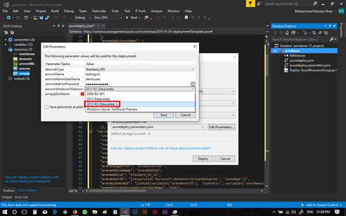
Task: Switch to azuredeploy.json editor tab
Action: (x=82, y=26)
